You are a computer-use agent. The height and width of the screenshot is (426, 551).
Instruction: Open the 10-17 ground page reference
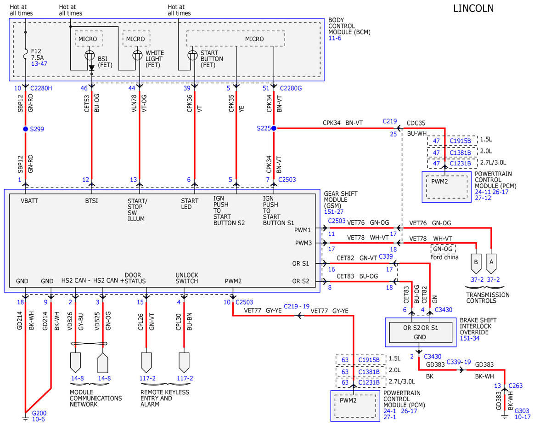[x=523, y=417]
